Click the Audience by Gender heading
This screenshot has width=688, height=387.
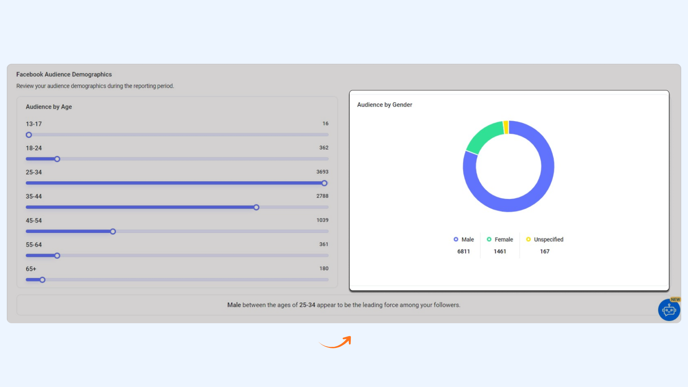[x=384, y=105]
